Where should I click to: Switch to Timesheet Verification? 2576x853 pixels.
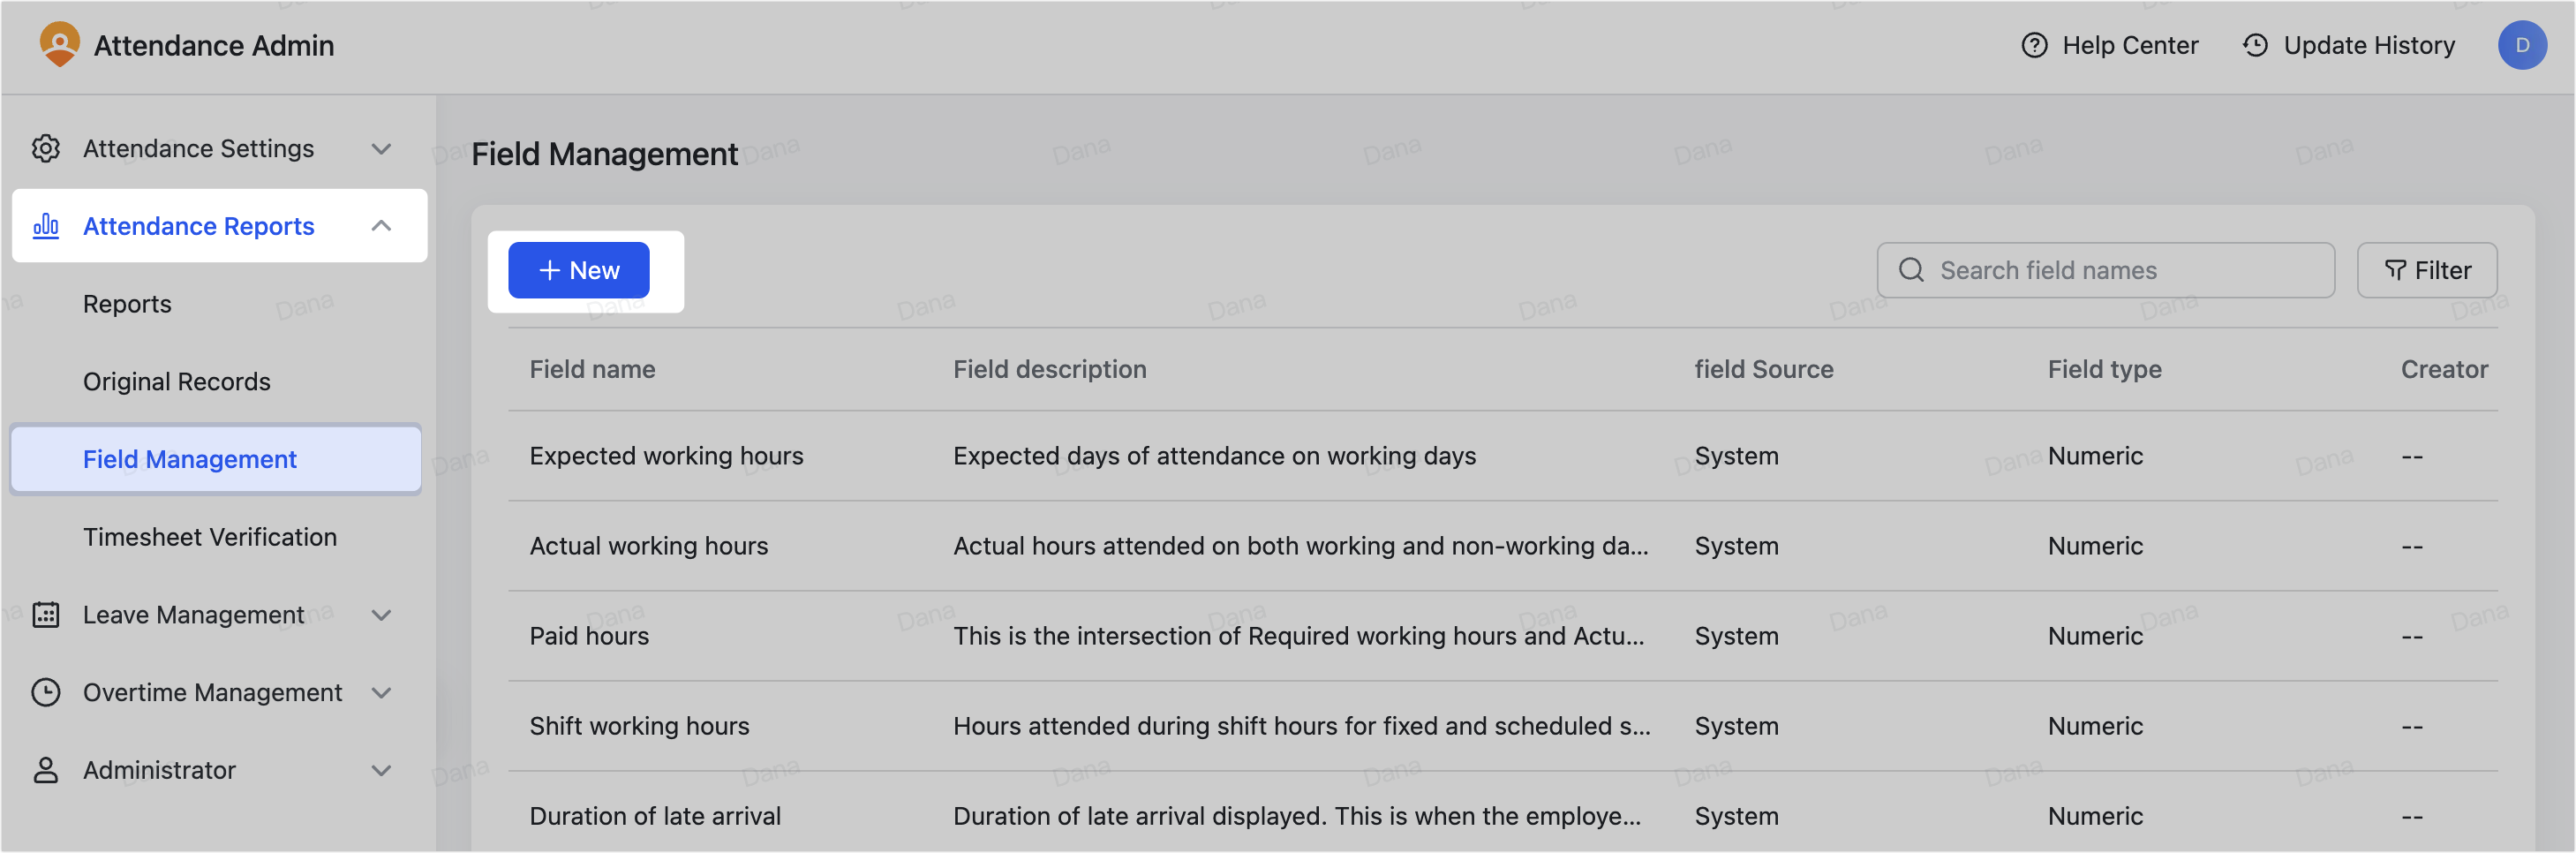tap(210, 537)
